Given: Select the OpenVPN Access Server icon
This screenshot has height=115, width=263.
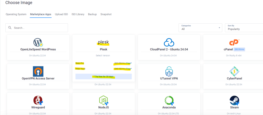Looking at the screenshot, I should click(38, 71).
